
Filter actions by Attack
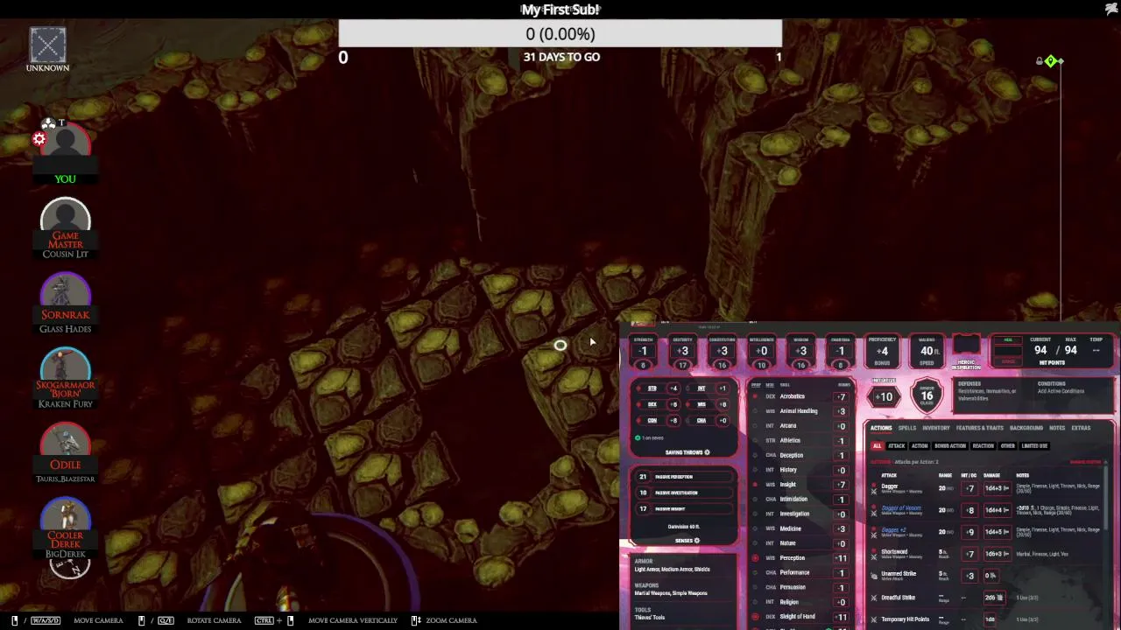pos(897,445)
